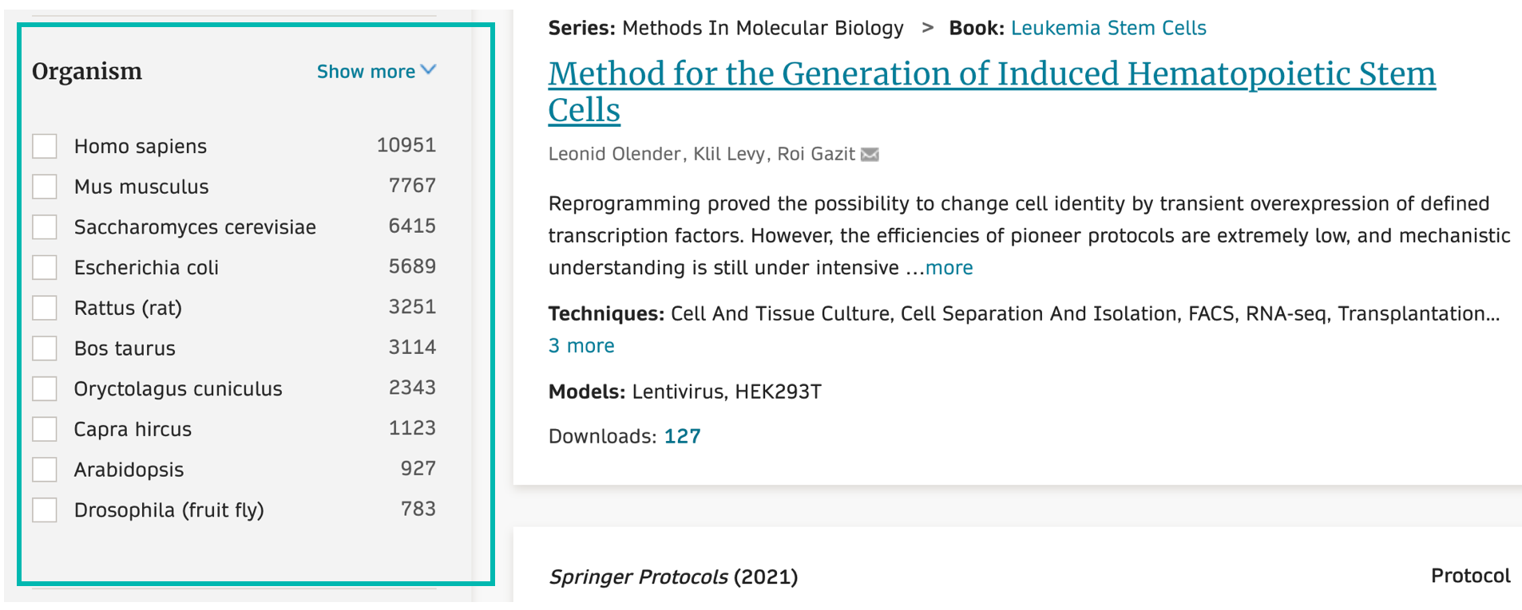Tick the Arabidopsis filter checkbox
1522x610 pixels.
[x=45, y=470]
